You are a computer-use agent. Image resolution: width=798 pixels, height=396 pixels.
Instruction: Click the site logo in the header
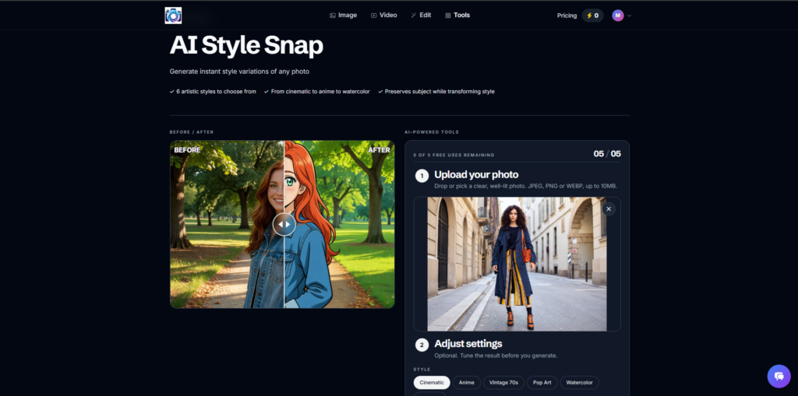173,16
